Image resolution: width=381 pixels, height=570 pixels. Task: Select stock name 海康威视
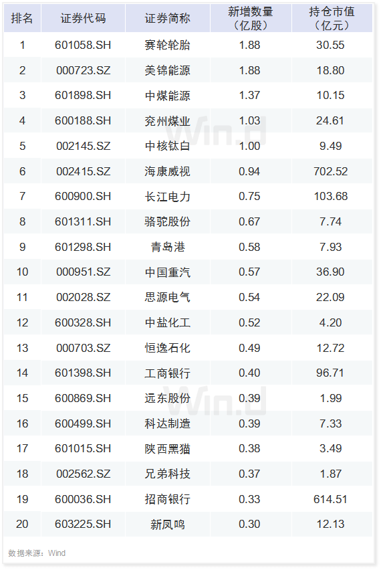pyautogui.click(x=167, y=171)
